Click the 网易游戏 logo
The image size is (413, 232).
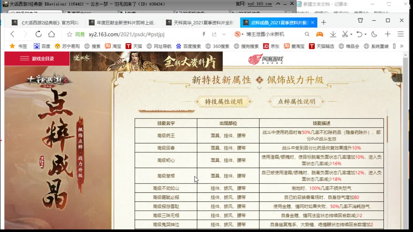pyautogui.click(x=266, y=59)
